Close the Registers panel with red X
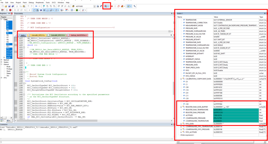268x144 pixels. pyautogui.click(x=12, y=13)
